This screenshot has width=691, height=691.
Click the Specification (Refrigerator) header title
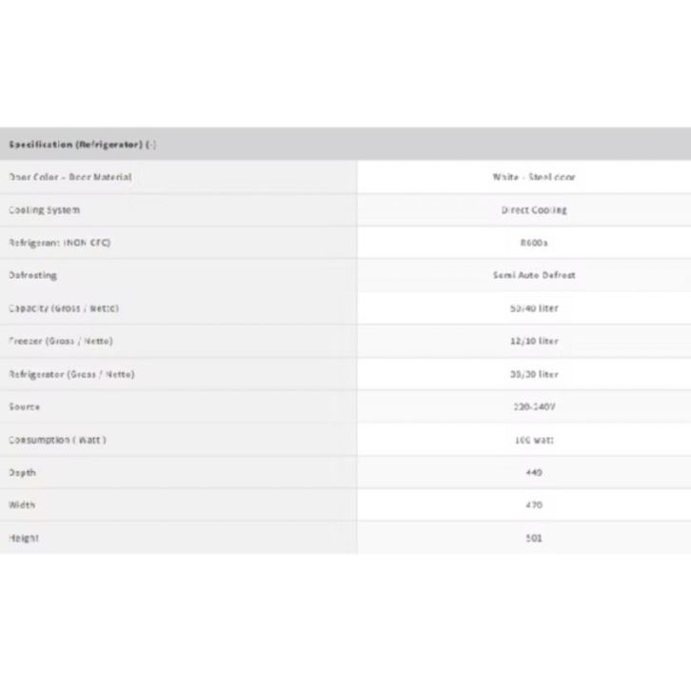(x=75, y=145)
